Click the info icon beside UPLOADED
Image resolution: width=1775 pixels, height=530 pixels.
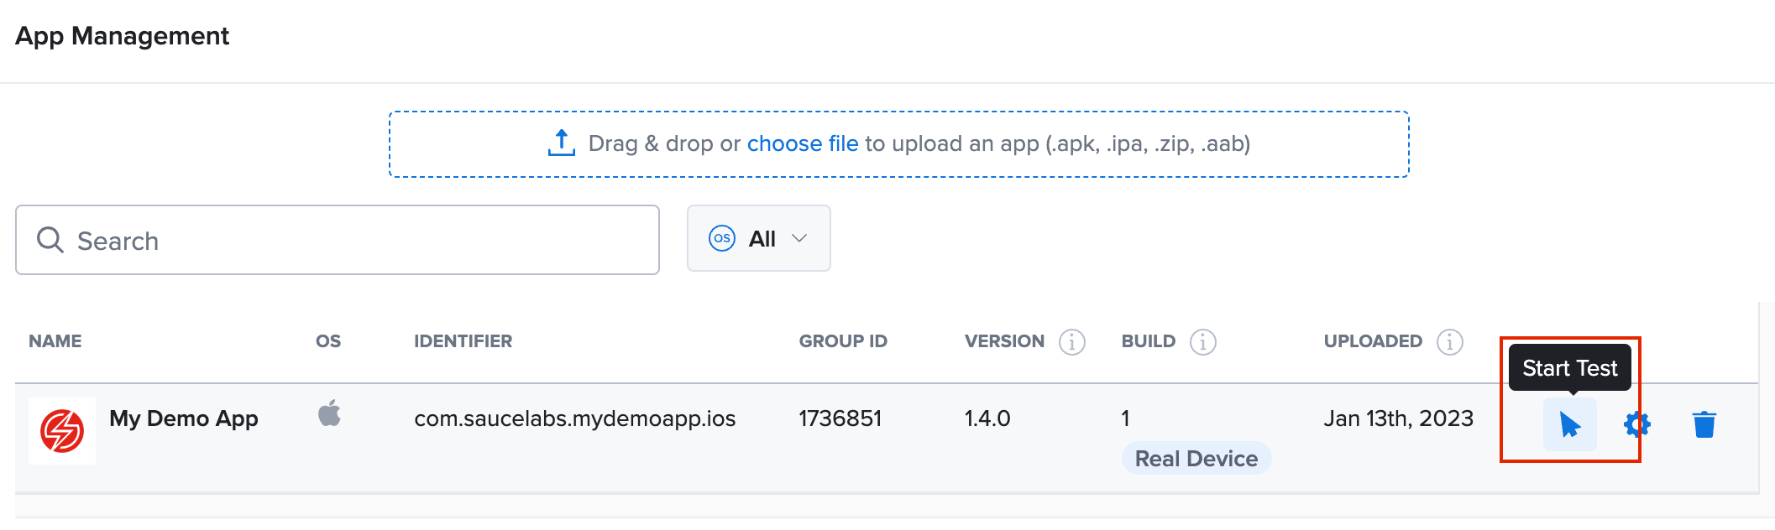pos(1449,342)
